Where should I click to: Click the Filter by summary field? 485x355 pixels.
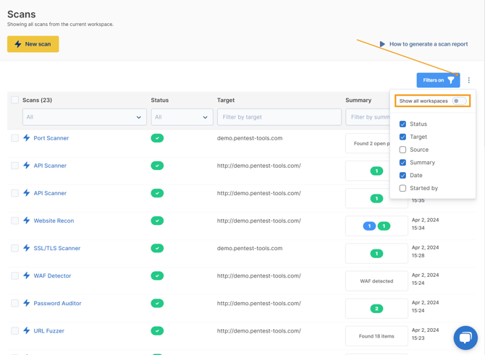[x=368, y=117]
